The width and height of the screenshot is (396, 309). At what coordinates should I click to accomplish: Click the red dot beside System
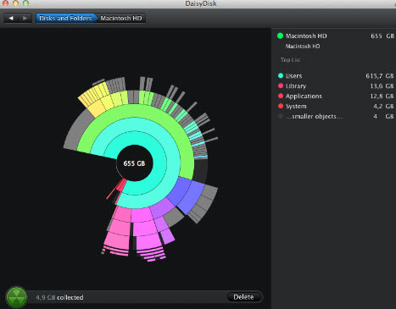click(x=281, y=106)
